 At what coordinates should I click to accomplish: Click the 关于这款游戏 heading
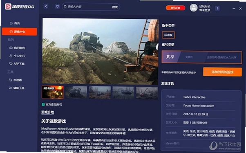[x=54, y=121]
